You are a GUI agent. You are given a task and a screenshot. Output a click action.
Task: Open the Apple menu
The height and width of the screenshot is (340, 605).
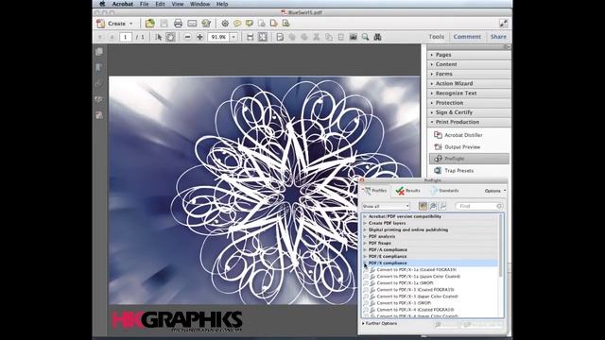102,4
